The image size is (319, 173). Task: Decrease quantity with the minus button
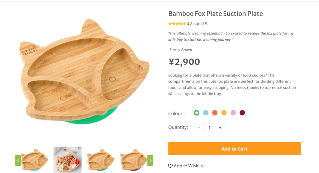pos(199,128)
